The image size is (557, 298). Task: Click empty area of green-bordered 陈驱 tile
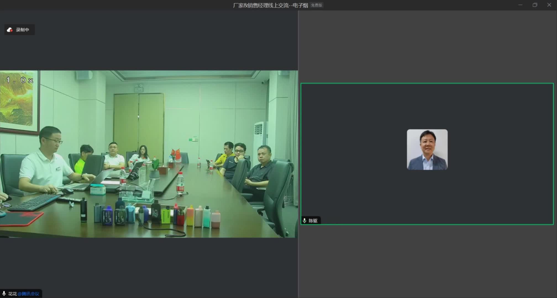coord(359,124)
